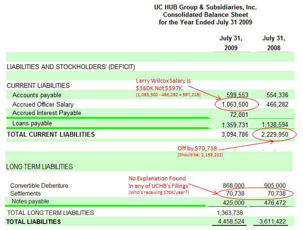Select the '2008' column header
Screen dimensions: 303x230
(273, 48)
